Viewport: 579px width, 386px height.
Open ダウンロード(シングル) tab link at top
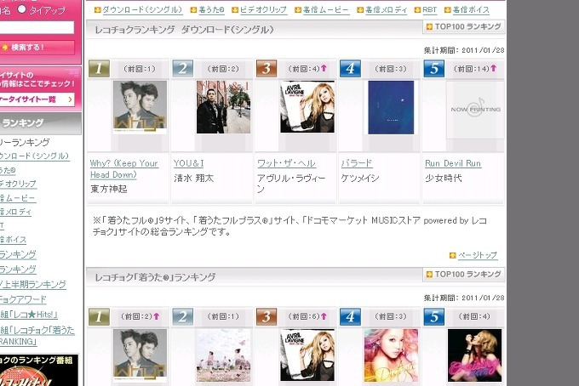[x=142, y=10]
